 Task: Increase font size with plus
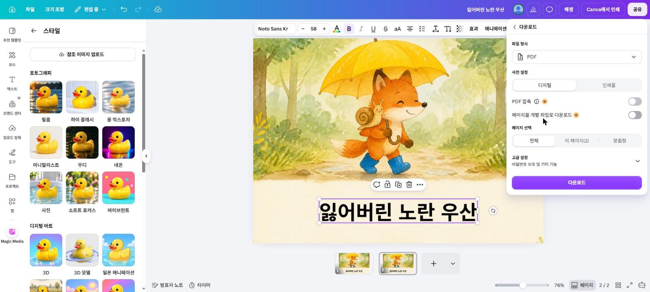324,29
